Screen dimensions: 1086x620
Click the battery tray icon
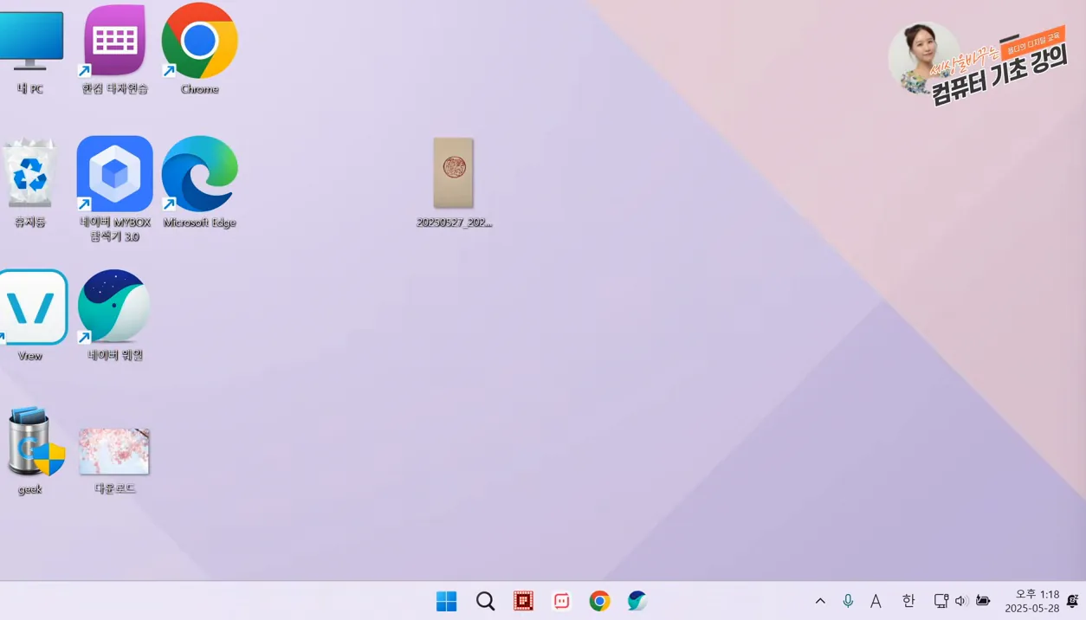pyautogui.click(x=983, y=601)
